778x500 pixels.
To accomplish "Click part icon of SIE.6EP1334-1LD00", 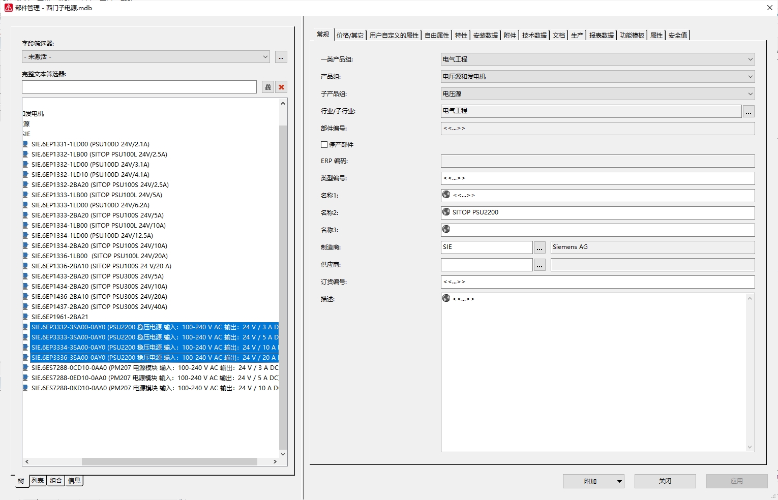I will coord(25,235).
